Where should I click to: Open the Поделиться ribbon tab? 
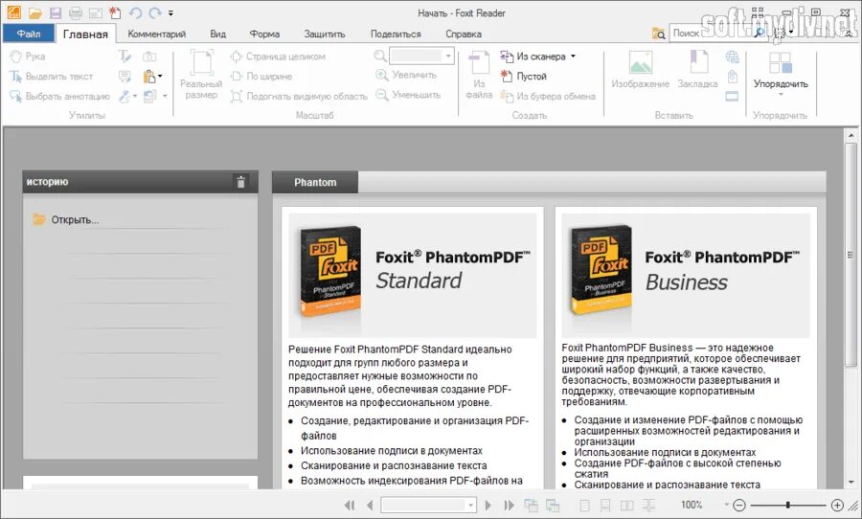pos(396,34)
